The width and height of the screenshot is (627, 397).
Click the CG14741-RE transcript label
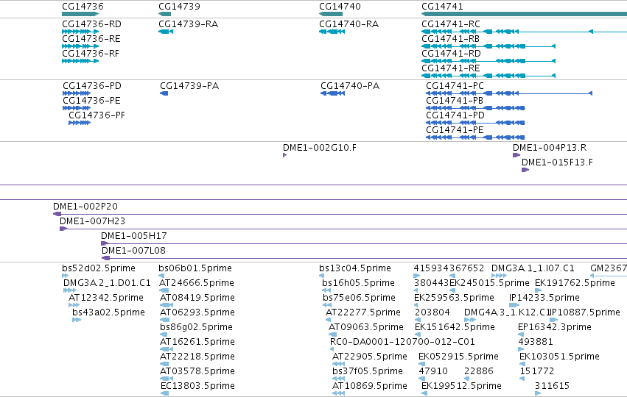coord(451,68)
